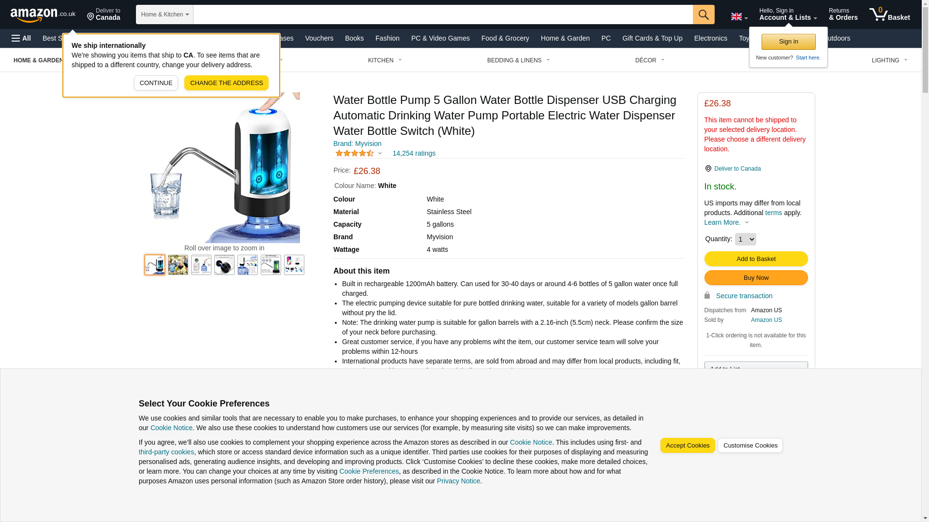The width and height of the screenshot is (929, 522).
Task: Open the Vouchers navigation link
Action: click(319, 38)
